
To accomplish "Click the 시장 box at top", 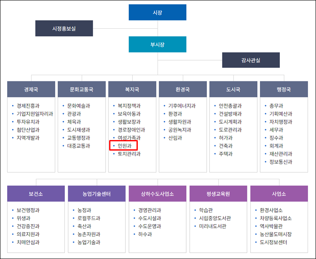I will coord(158,12).
